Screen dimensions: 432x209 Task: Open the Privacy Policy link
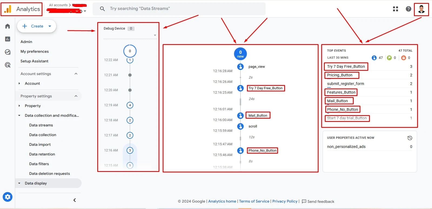pyautogui.click(x=285, y=201)
